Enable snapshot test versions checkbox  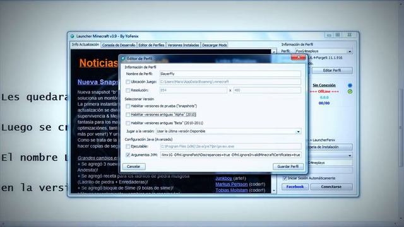(128, 106)
